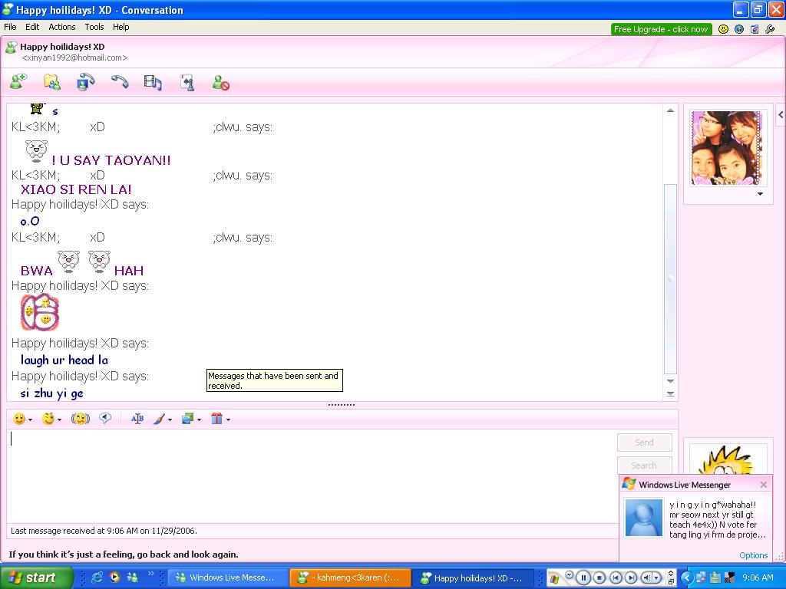
Task: Open the wrench tools icon
Action: [x=770, y=29]
